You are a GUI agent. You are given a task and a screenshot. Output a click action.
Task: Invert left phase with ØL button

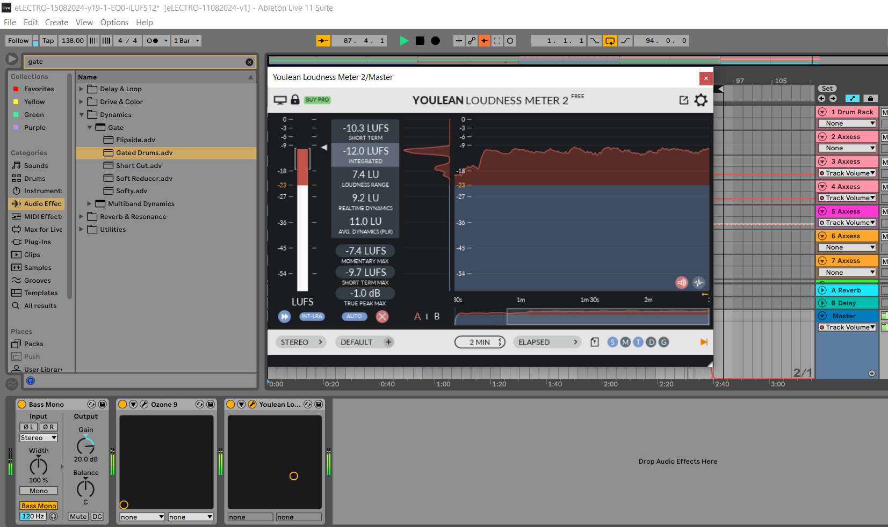coord(28,427)
